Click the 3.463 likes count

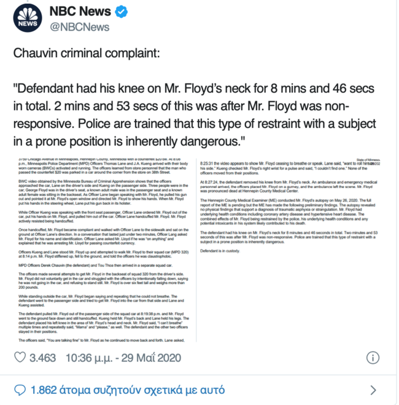coord(43,357)
